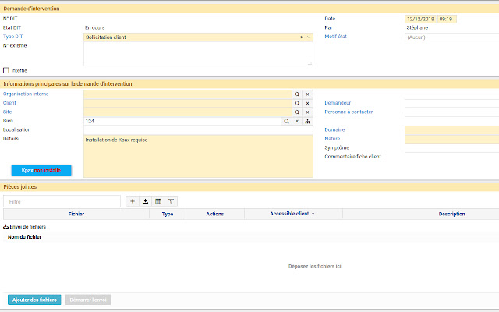Clear the Type DIT selection
Screen dimensions: 499x312
coord(302,37)
